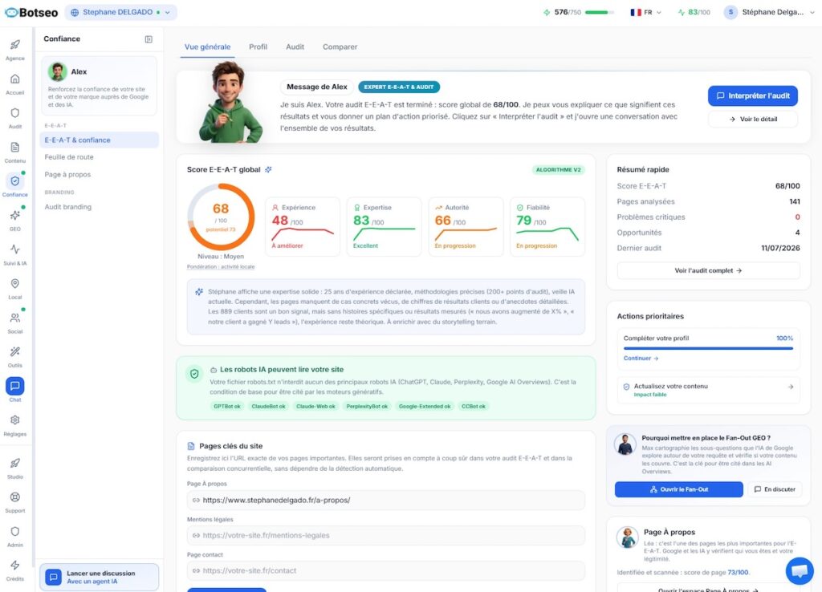Open Réglages gear icon
The width and height of the screenshot is (822, 592).
pos(15,420)
